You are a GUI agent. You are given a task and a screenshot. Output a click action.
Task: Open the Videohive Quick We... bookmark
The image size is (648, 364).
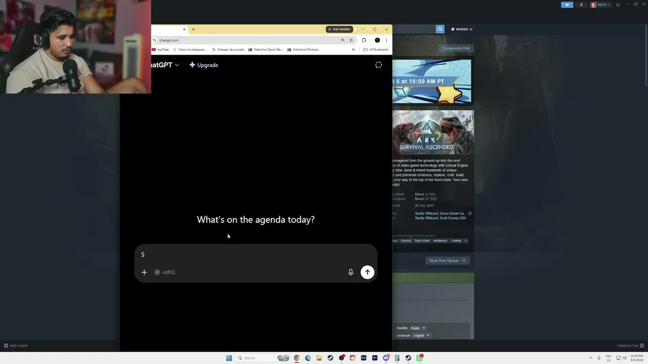click(x=265, y=50)
